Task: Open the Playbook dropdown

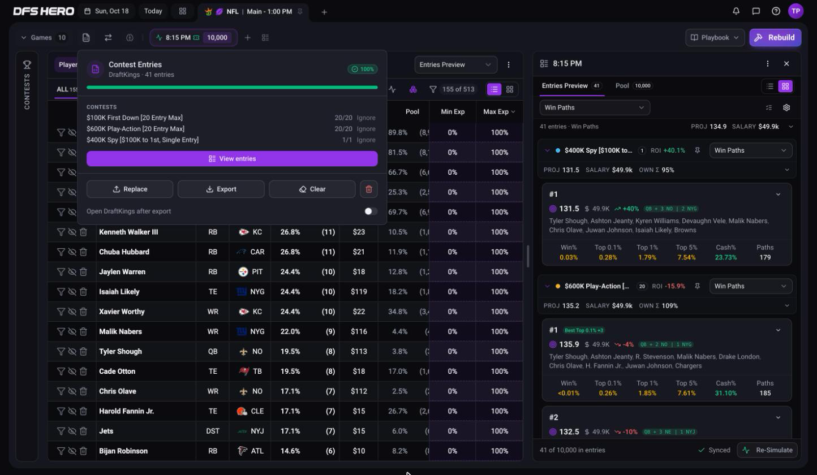Action: [715, 37]
